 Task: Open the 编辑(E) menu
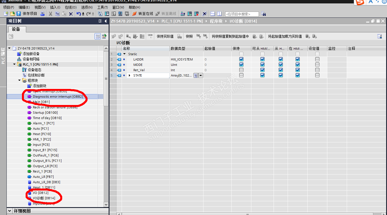tap(24, 7)
